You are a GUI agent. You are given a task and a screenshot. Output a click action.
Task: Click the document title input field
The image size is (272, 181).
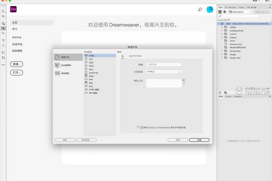[x=164, y=65]
